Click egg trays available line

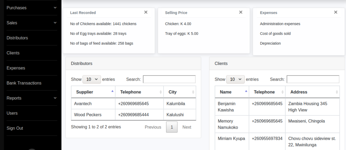98,34
